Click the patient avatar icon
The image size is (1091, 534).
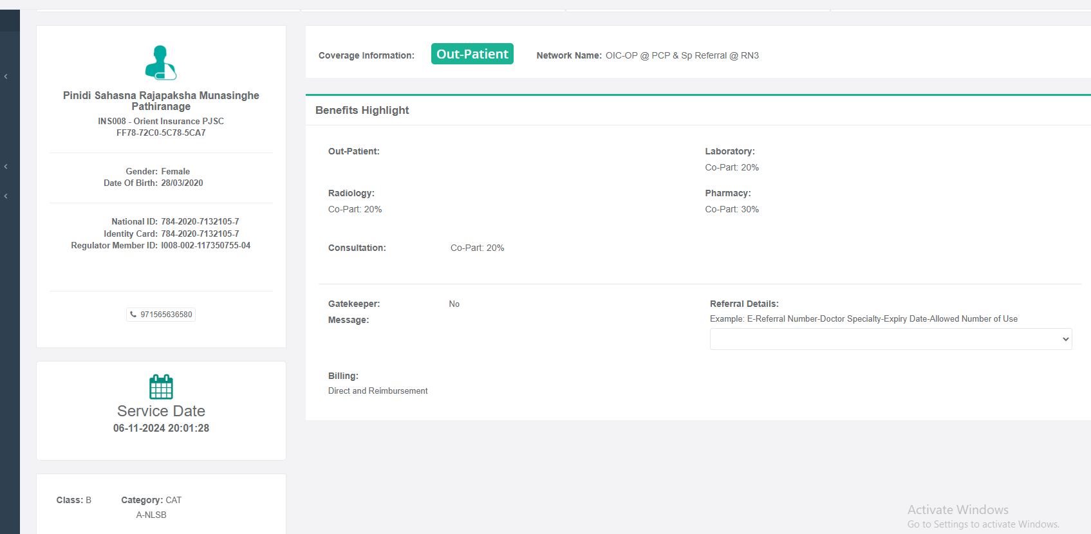160,62
